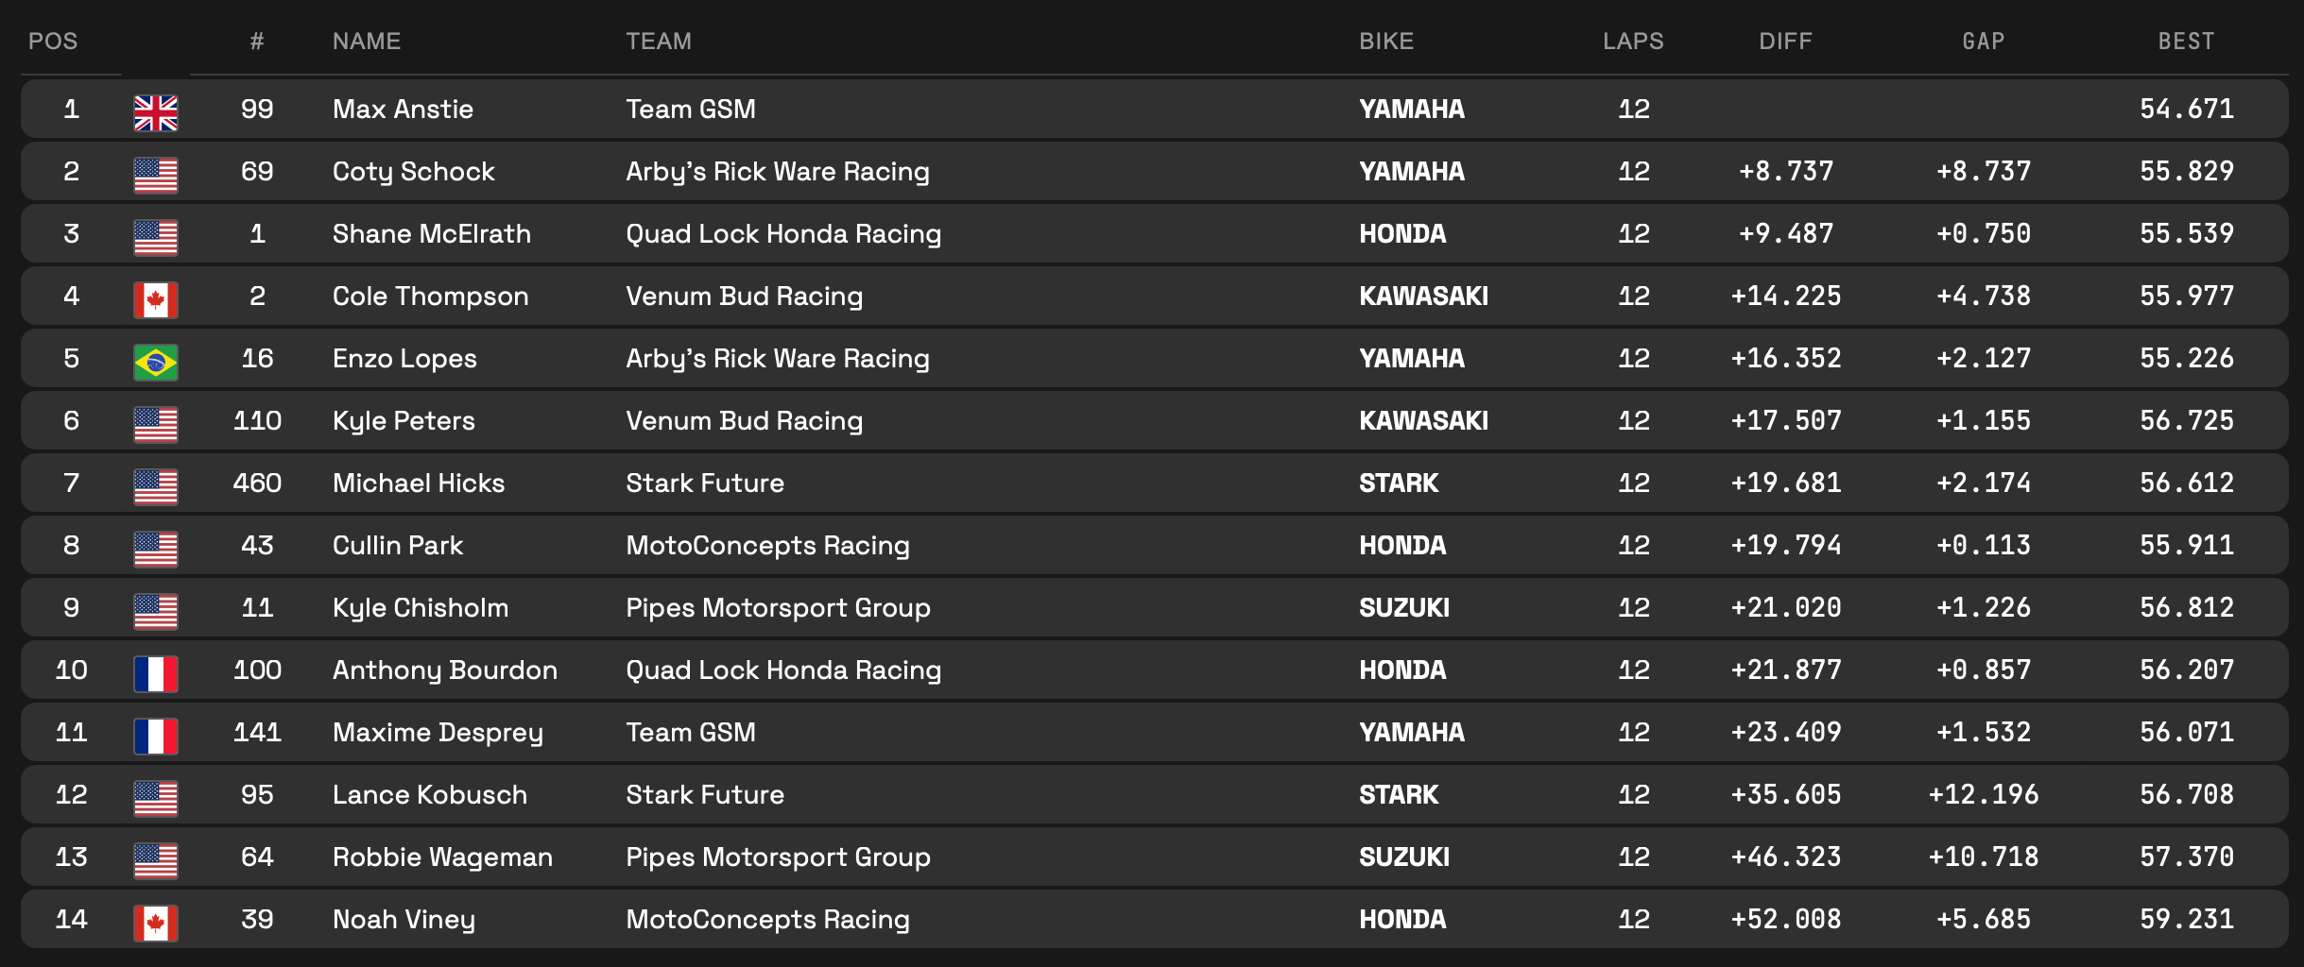2304x967 pixels.
Task: Click the UK flag beside Max Anstie
Action: (x=156, y=112)
